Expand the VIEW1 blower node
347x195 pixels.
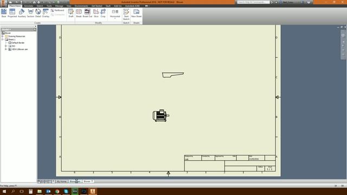[6, 49]
